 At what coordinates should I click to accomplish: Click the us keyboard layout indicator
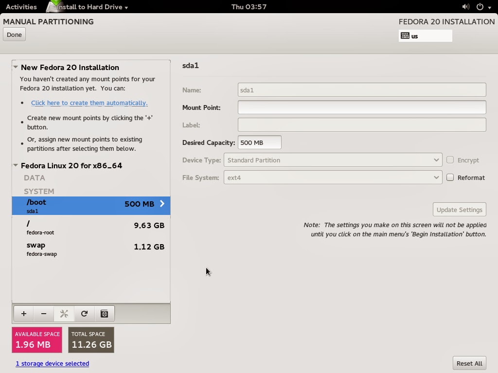[x=425, y=36]
